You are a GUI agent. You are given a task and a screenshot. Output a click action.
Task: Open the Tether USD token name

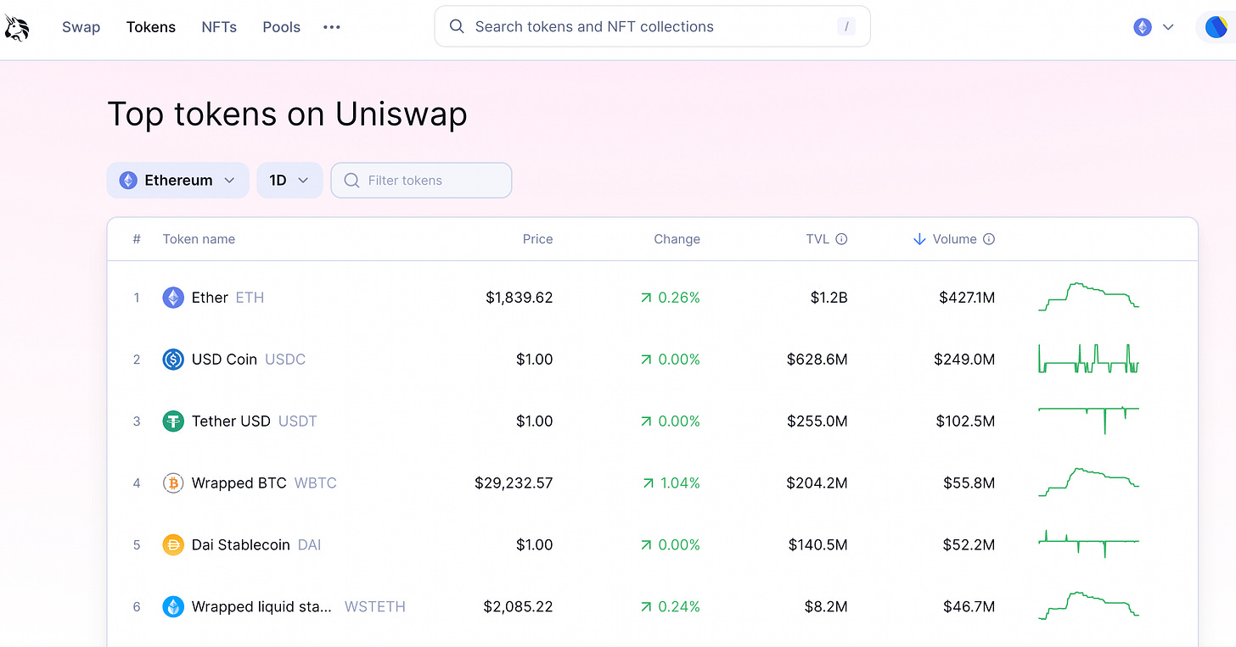point(231,421)
